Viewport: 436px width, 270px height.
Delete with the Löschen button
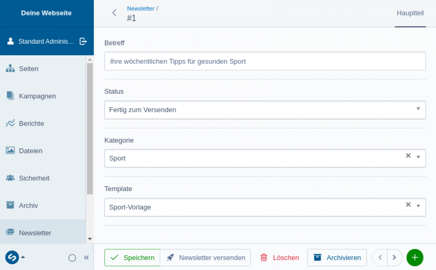point(279,258)
